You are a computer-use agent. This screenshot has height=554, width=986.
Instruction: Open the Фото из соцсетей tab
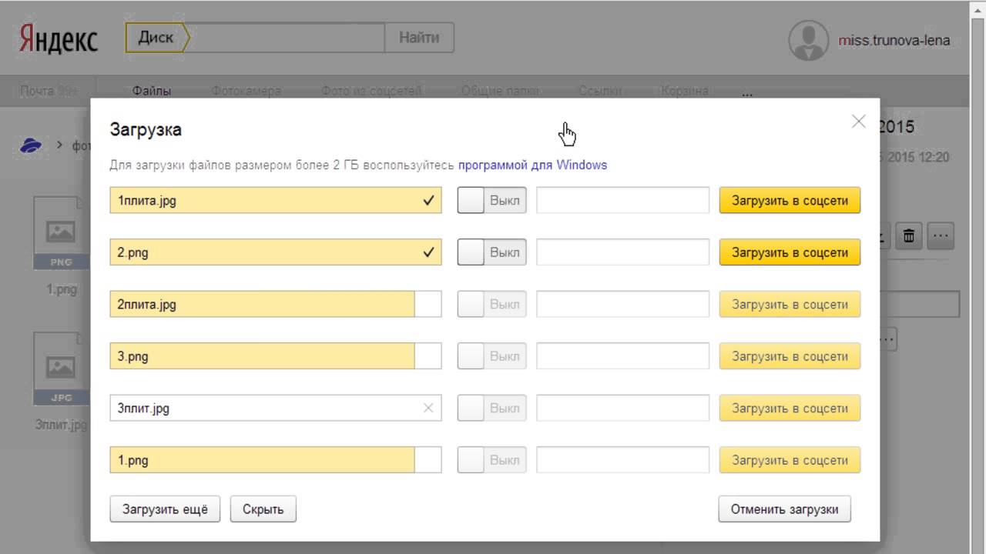(x=371, y=91)
